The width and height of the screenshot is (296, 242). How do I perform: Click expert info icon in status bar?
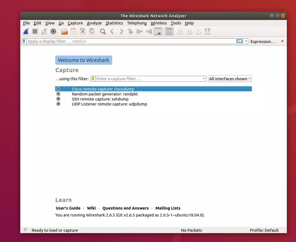pos(25,230)
